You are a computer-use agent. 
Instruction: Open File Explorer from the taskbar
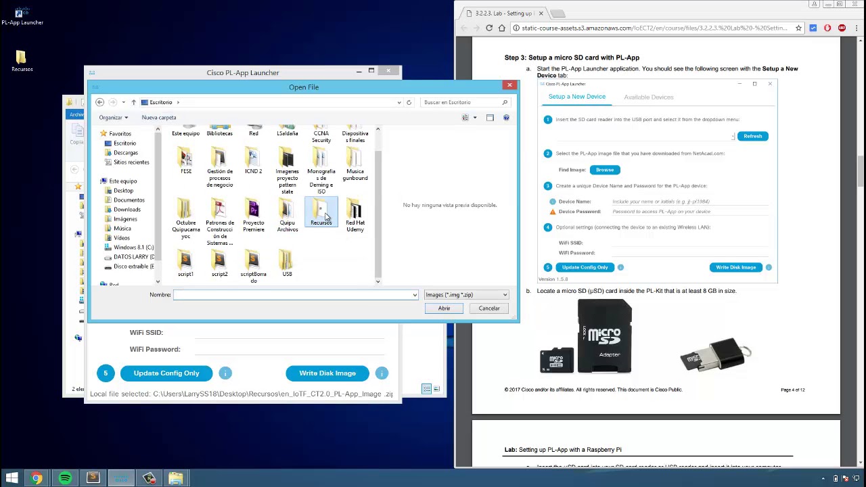[x=176, y=478]
